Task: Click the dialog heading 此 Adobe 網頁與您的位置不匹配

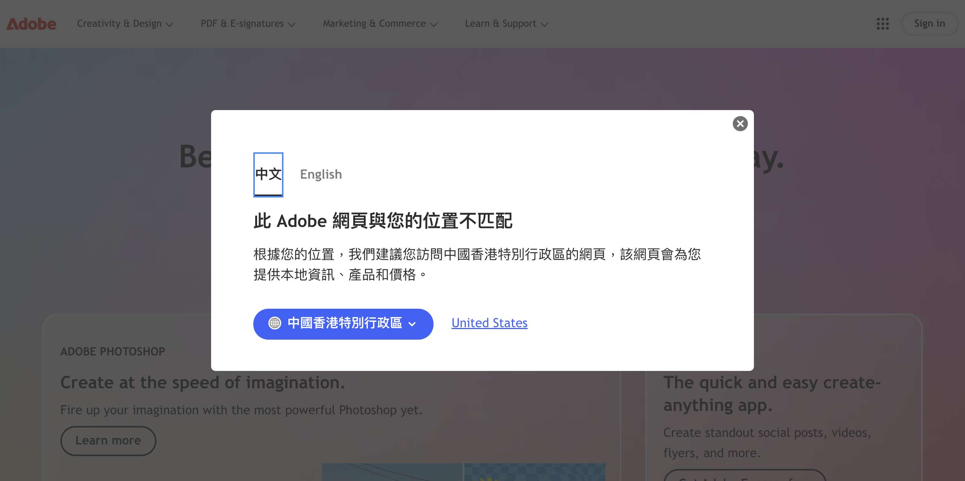Action: 383,221
